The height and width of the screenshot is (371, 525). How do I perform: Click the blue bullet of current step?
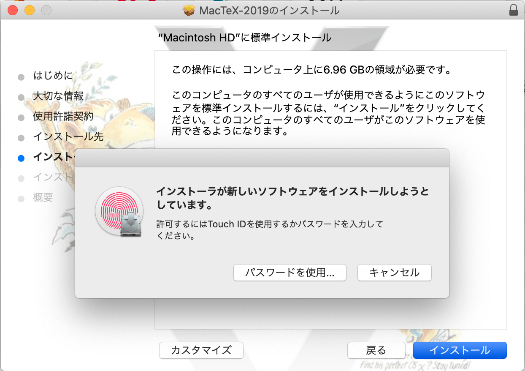coord(21,158)
